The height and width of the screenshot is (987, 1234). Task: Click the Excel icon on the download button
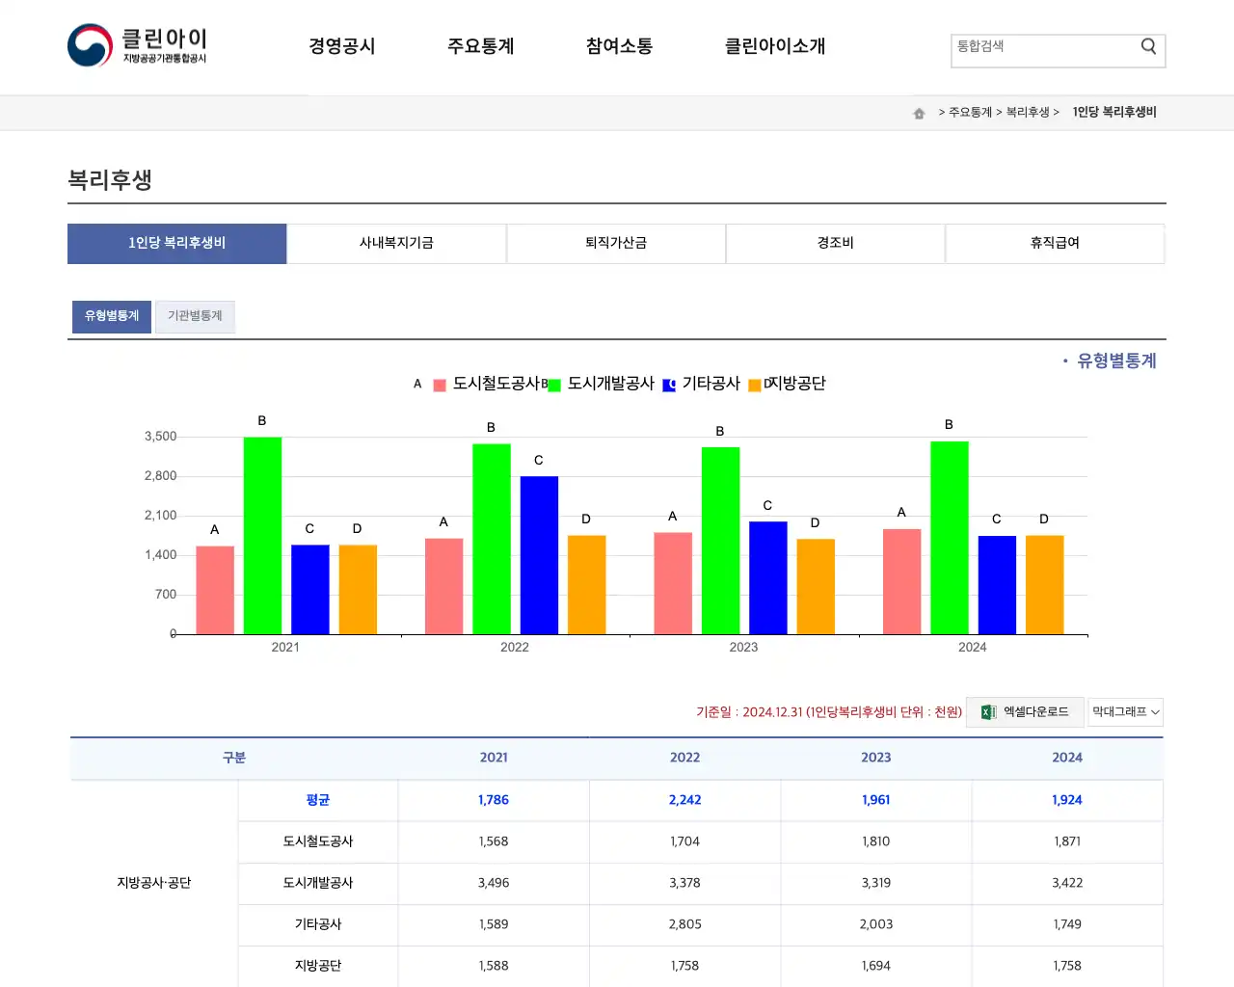coord(985,711)
